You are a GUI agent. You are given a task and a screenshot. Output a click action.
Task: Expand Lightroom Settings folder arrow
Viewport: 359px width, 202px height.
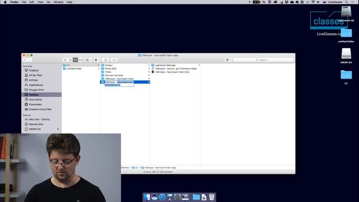(x=199, y=65)
